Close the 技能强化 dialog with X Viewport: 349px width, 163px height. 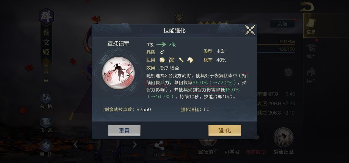point(250,30)
